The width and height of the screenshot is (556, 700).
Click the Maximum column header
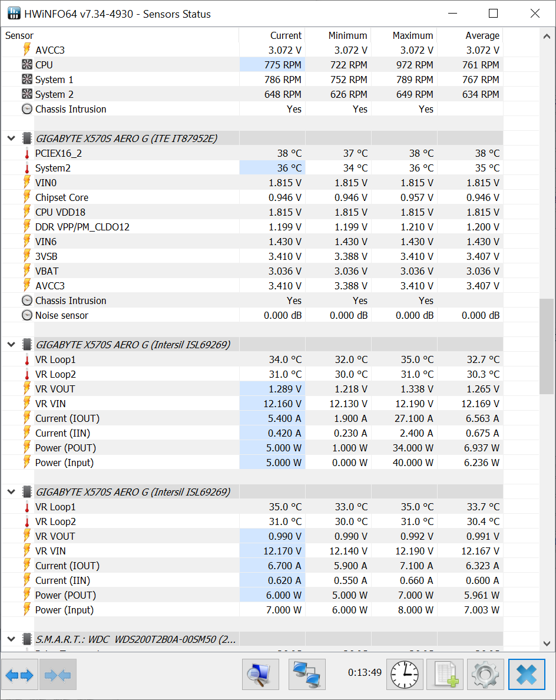coord(404,36)
